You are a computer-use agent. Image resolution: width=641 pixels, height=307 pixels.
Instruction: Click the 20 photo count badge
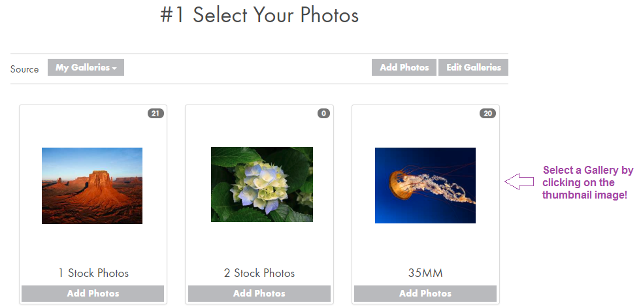pyautogui.click(x=487, y=114)
